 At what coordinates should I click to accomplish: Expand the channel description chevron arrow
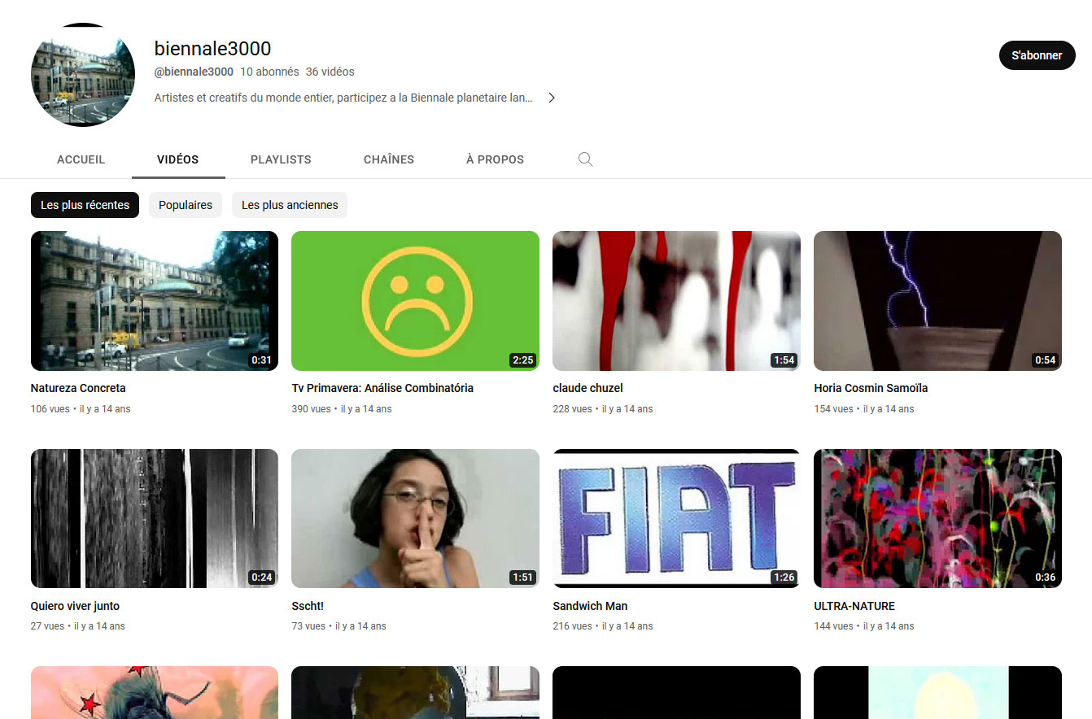(x=552, y=98)
